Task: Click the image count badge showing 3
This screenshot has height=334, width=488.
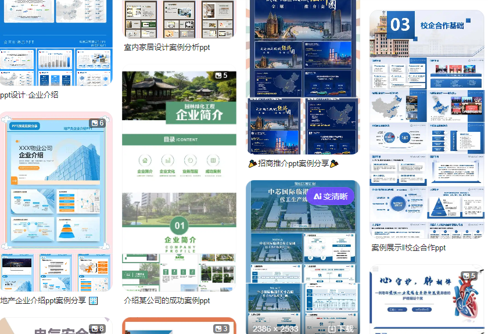Action: [221, 329]
